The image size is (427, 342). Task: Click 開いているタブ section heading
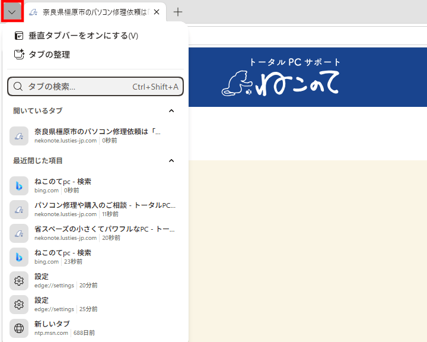pyautogui.click(x=38, y=110)
